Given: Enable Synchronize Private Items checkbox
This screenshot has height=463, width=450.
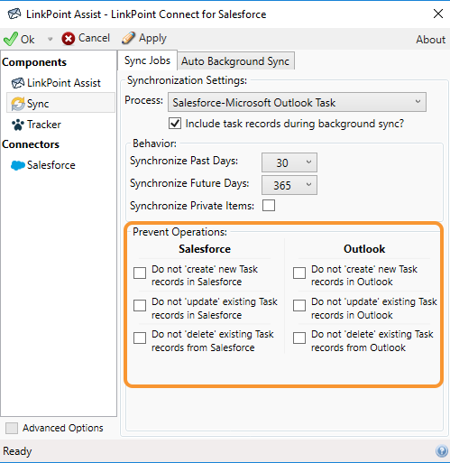Looking at the screenshot, I should coord(269,206).
